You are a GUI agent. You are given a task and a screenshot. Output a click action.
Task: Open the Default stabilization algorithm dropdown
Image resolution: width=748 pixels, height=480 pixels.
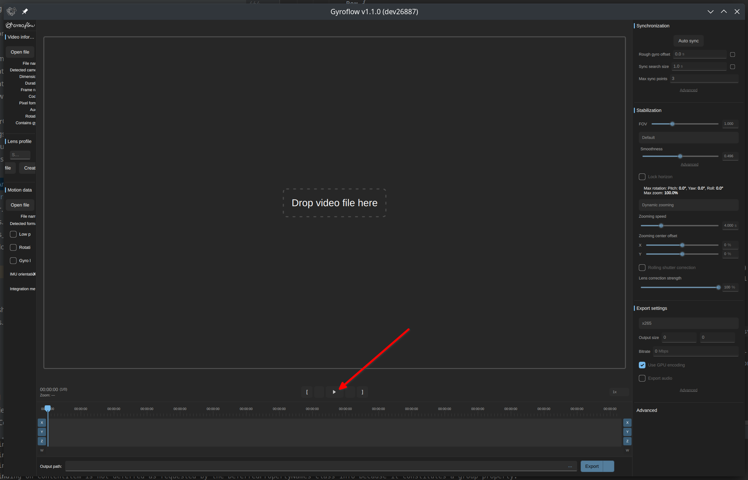[688, 137]
